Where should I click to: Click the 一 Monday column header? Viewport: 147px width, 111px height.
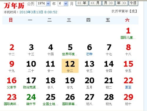(x=30, y=20)
